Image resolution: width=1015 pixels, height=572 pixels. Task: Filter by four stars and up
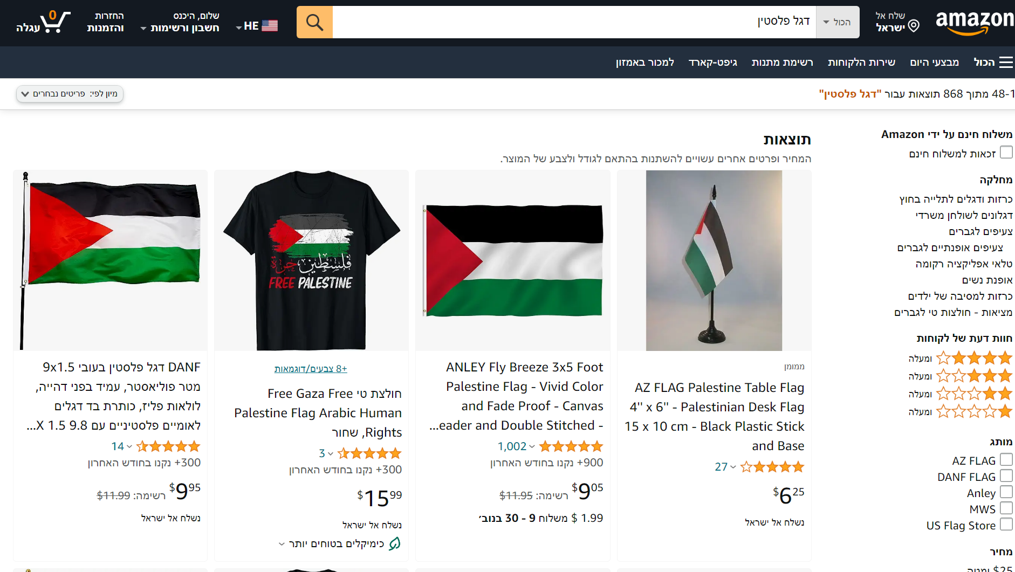tap(974, 359)
